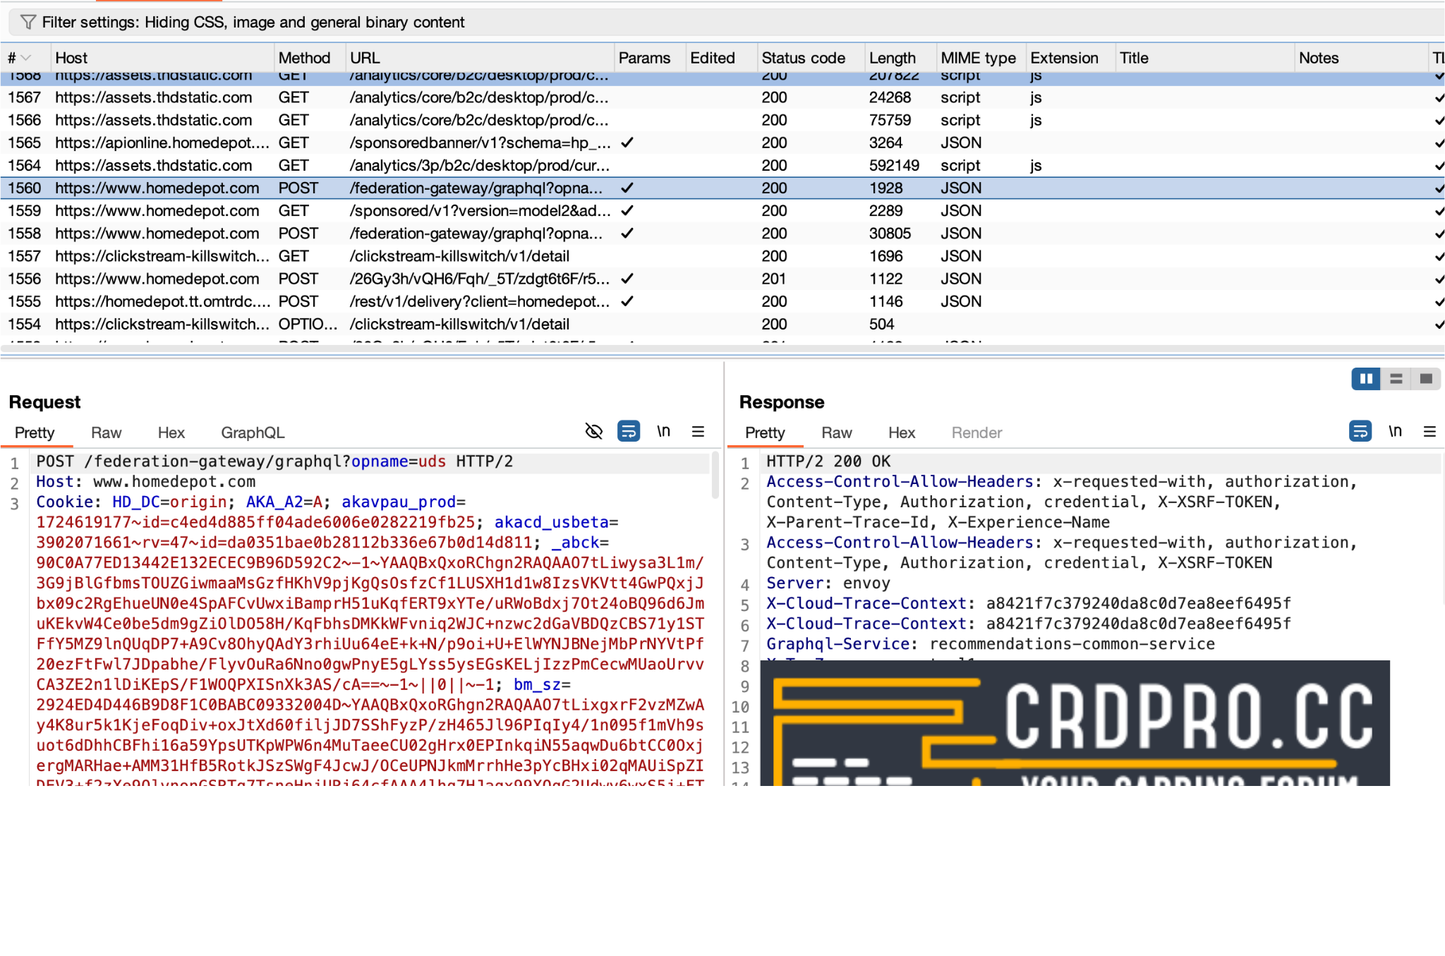Sort table by Host column
This screenshot has height=956, width=1445.
click(162, 58)
